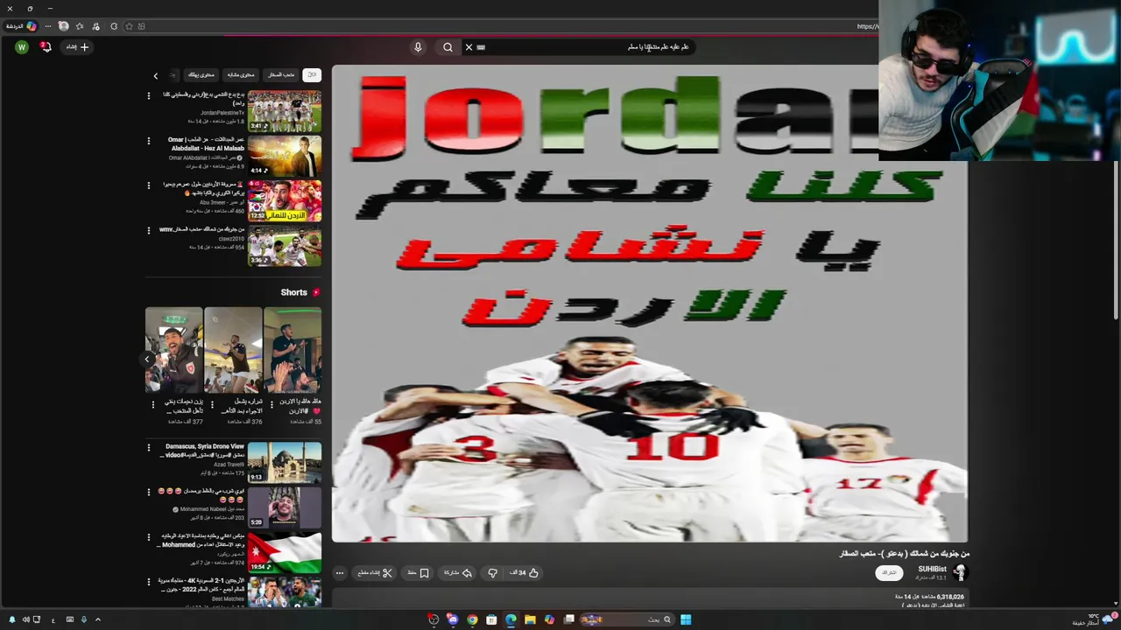The height and width of the screenshot is (630, 1121).
Task: Click the YouTube voice search microphone
Action: 418,47
